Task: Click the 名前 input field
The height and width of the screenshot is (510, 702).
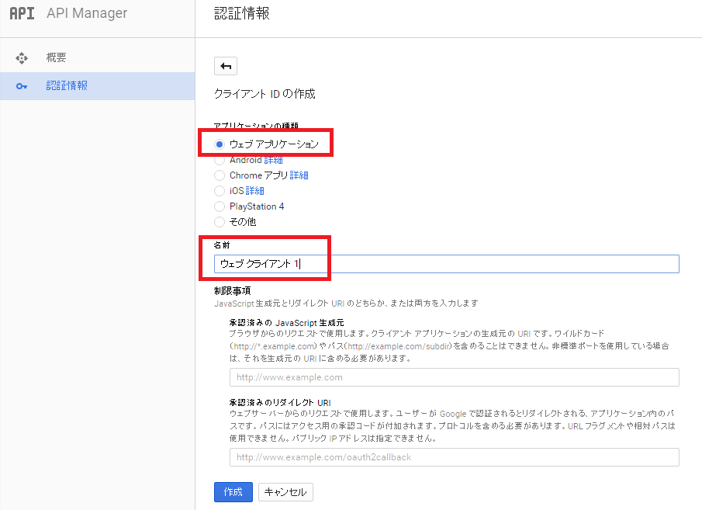Action: (446, 264)
